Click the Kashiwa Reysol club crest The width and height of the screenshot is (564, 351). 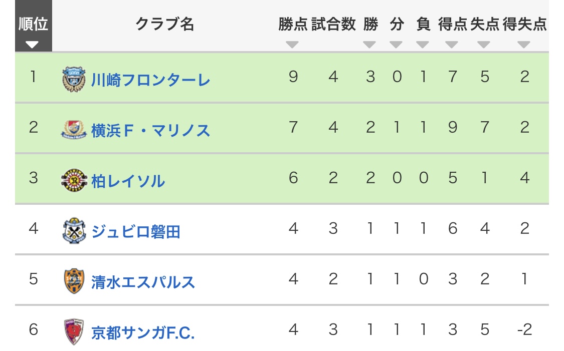[74, 180]
